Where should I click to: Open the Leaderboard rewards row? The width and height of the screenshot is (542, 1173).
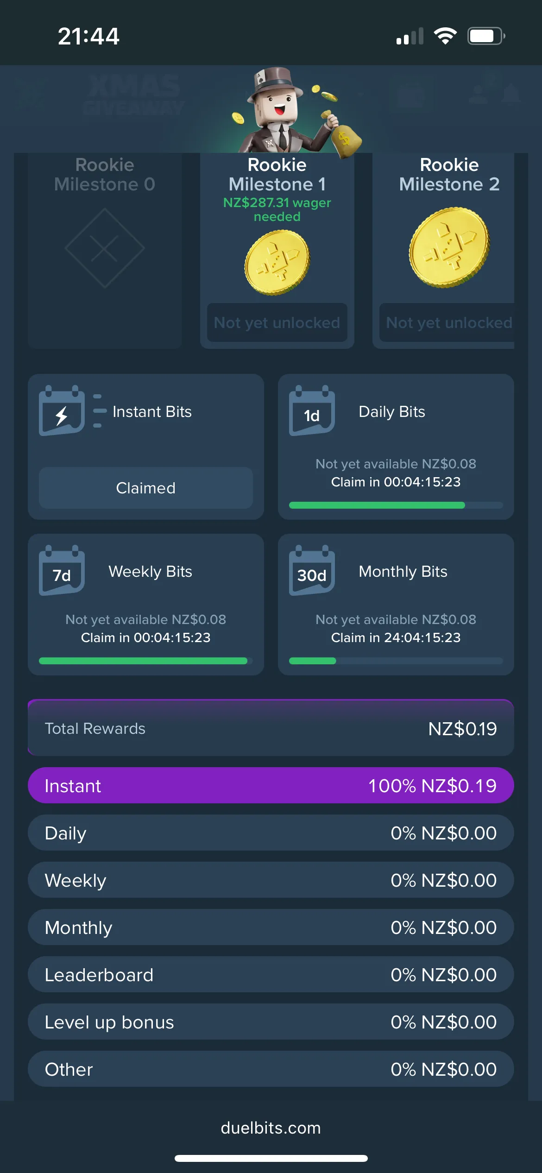[271, 975]
